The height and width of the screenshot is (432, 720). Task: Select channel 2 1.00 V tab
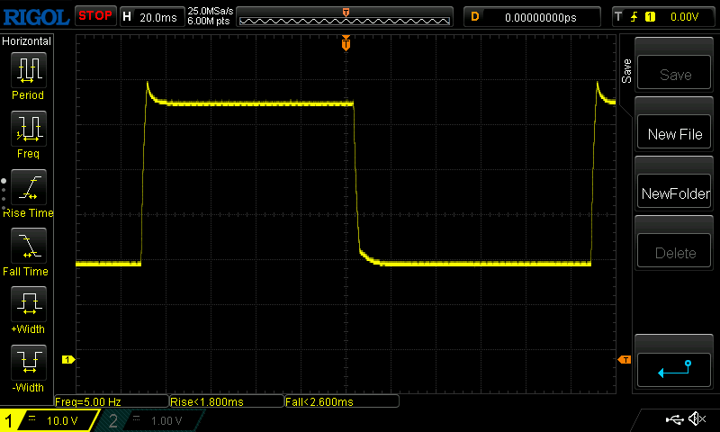pyautogui.click(x=150, y=420)
